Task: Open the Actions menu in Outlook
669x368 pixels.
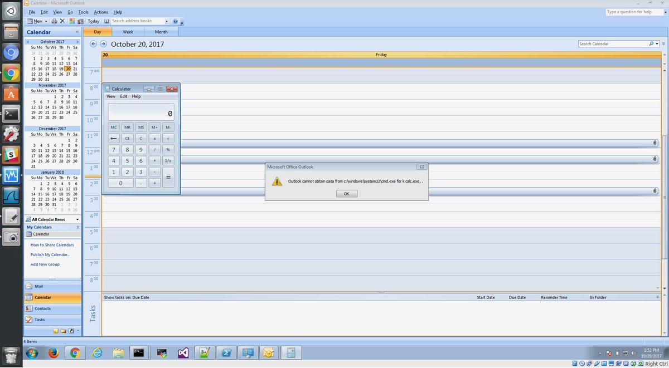Action: coord(101,12)
